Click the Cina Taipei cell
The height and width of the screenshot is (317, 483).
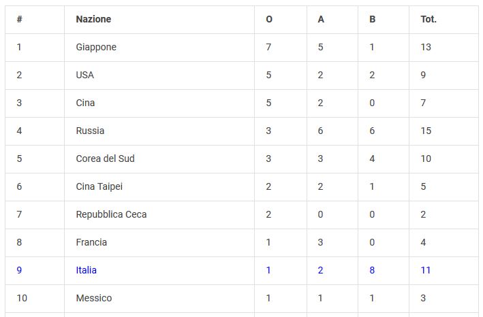99,186
